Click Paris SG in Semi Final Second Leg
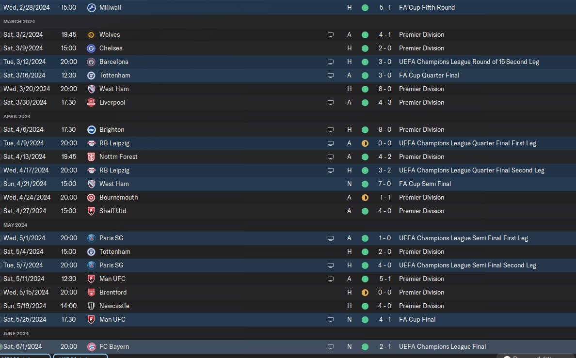The width and height of the screenshot is (576, 358). (x=112, y=265)
